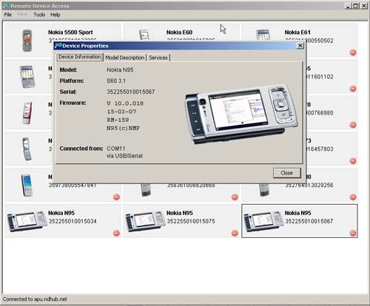Click N95 picture for serial 352255010015034
Image resolution: width=370 pixels, height=306 pixels.
tap(27, 221)
